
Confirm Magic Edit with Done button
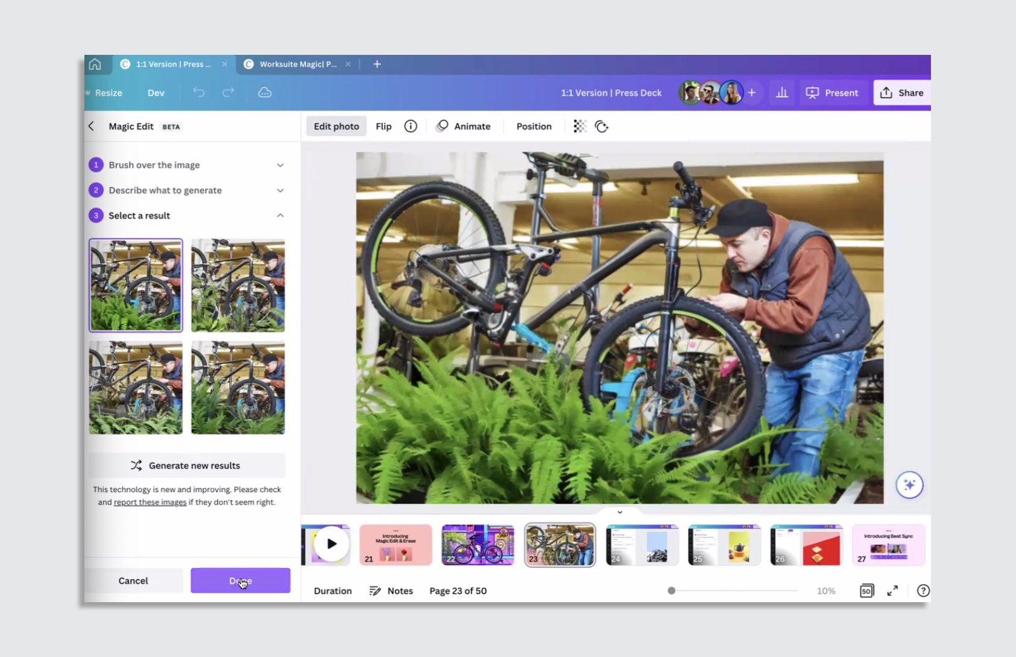point(241,580)
